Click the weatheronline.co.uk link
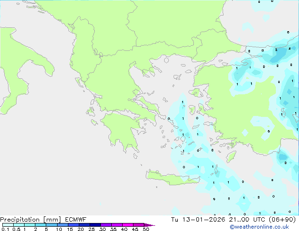This screenshot has width=299, height=231. pos(259,227)
